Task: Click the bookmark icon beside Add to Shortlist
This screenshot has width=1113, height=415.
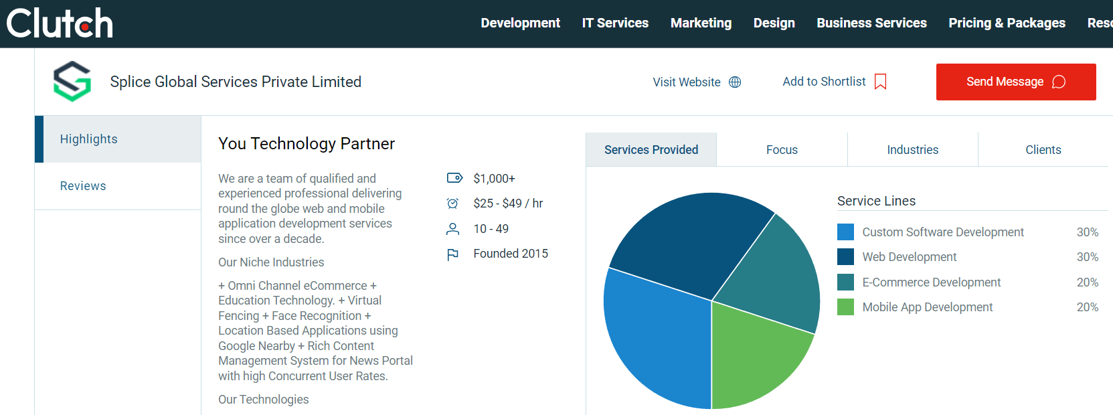Action: tap(881, 82)
